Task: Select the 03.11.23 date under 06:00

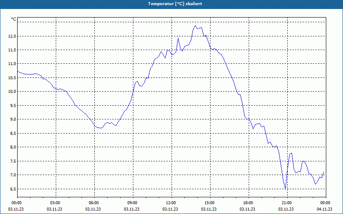Action: point(93,209)
